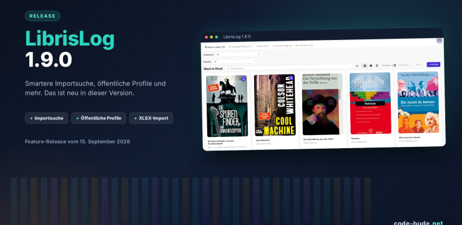Toggle the Smart sort switch
This screenshot has height=225, width=462.
[x=394, y=65]
